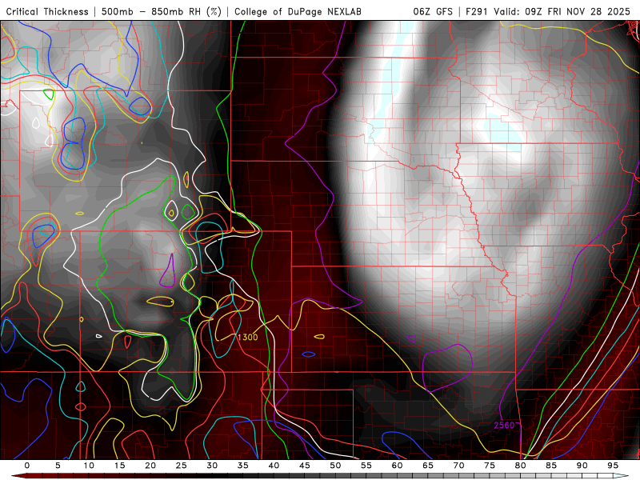Click the '95' value on the color scale

(613, 466)
